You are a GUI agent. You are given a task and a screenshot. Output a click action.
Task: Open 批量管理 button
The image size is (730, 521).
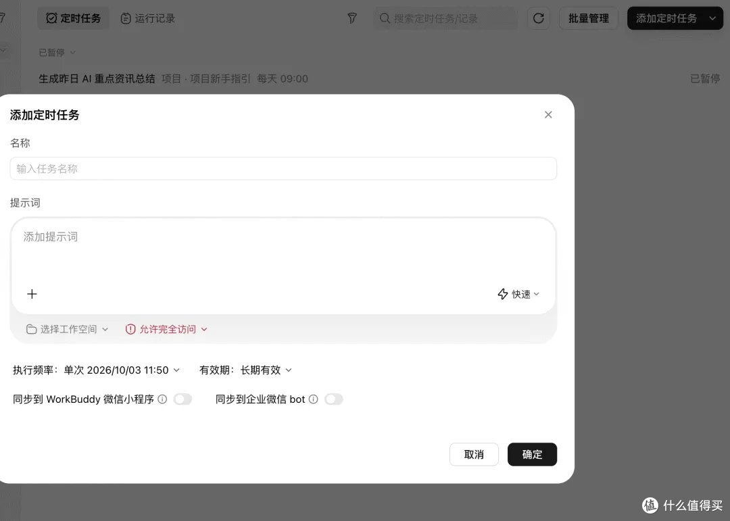pyautogui.click(x=589, y=19)
